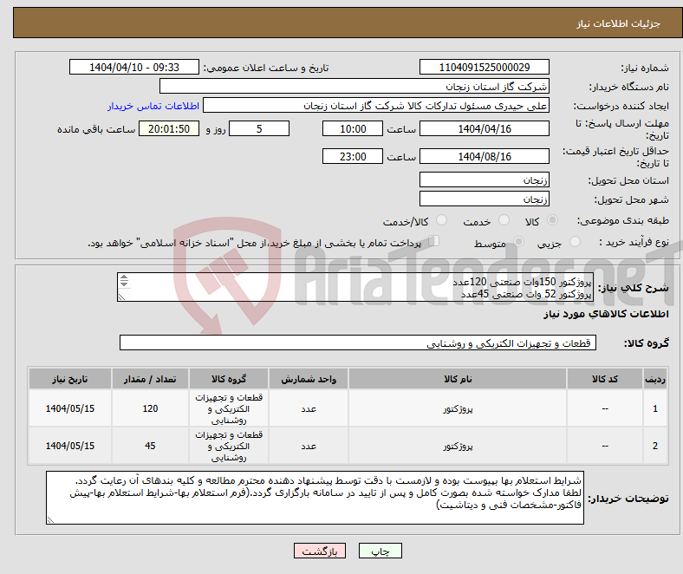683x574 pixels.
Task: Click the تعداد / مقدار column header
Action: 150,379
